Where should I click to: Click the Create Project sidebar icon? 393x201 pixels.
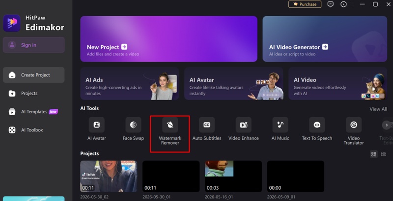(x=12, y=75)
